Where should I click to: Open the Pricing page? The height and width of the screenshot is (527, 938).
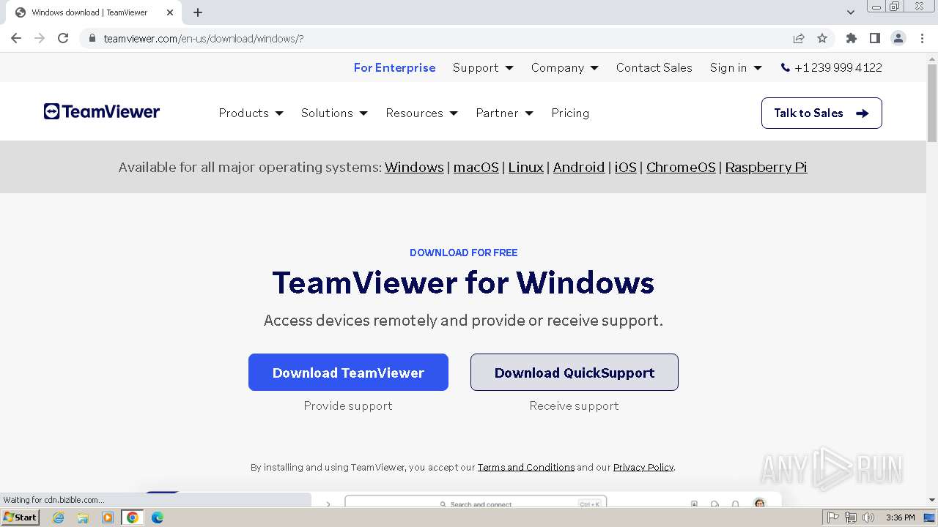(570, 113)
